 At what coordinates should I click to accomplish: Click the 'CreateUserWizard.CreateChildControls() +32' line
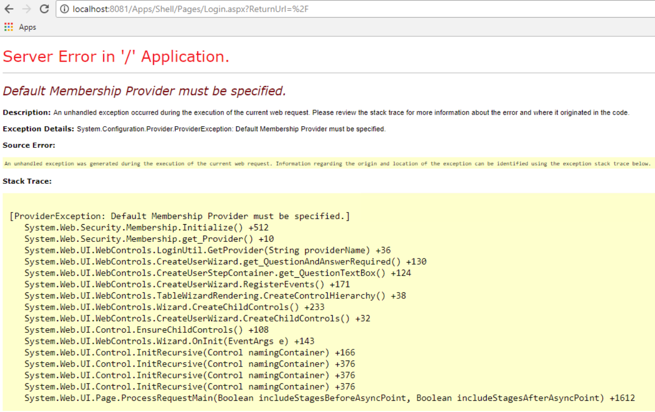point(197,319)
